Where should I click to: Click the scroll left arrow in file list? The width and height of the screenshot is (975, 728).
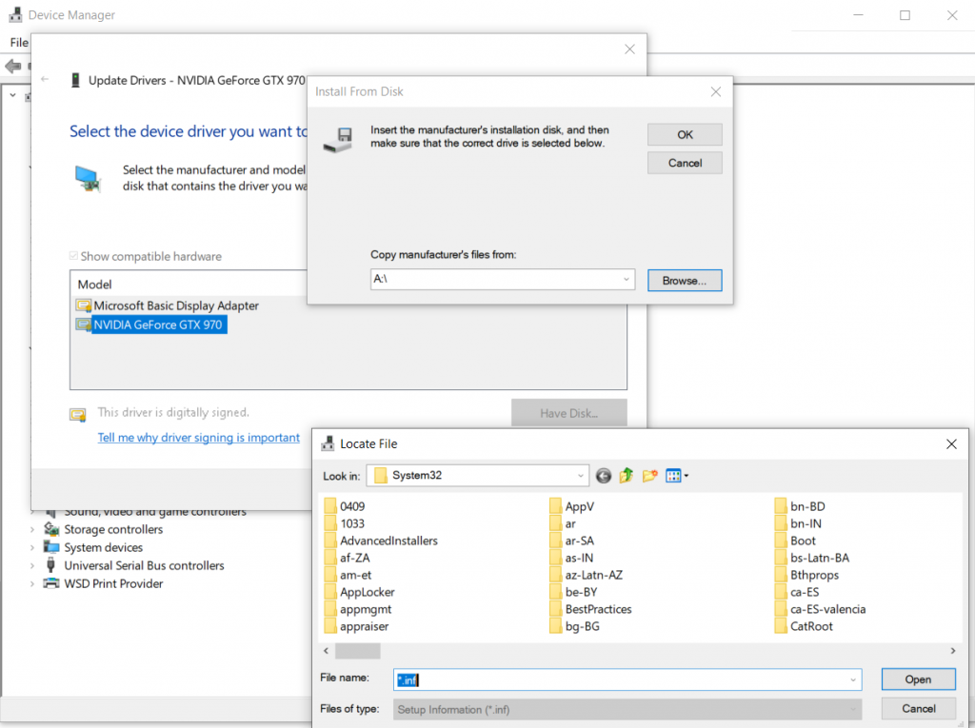[x=326, y=650]
